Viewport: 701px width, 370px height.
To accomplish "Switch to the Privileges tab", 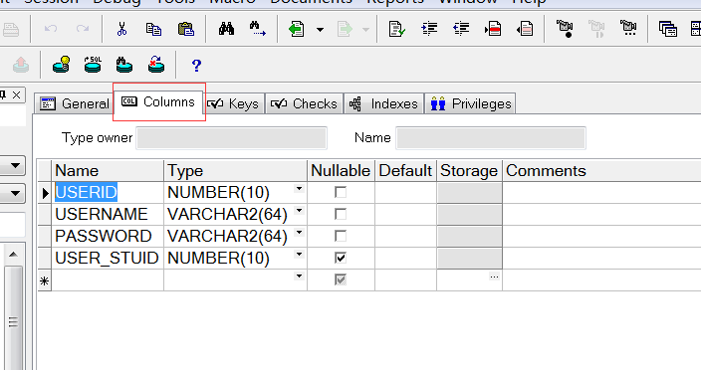I will point(470,103).
